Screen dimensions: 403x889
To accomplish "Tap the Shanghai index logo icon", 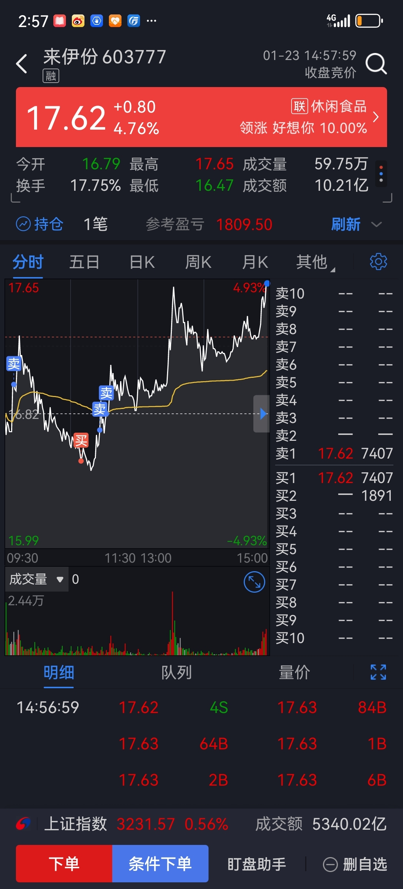I will pyautogui.click(x=23, y=824).
